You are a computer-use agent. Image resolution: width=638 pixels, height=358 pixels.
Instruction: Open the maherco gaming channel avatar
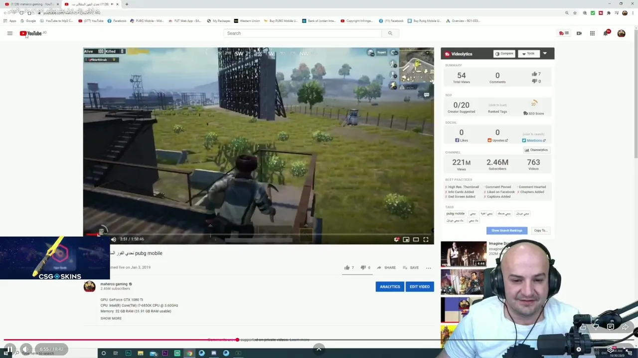pos(90,286)
